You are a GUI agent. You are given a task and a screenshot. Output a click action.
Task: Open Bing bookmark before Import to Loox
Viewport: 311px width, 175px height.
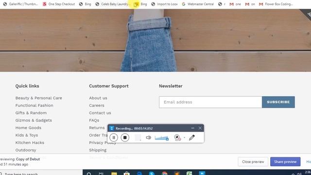tap(140, 4)
